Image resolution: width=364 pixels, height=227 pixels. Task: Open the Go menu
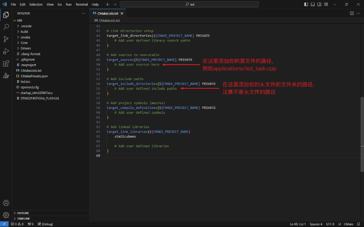point(60,4)
